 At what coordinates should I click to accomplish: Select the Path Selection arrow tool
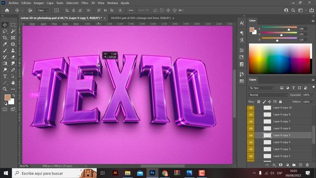[13, 77]
